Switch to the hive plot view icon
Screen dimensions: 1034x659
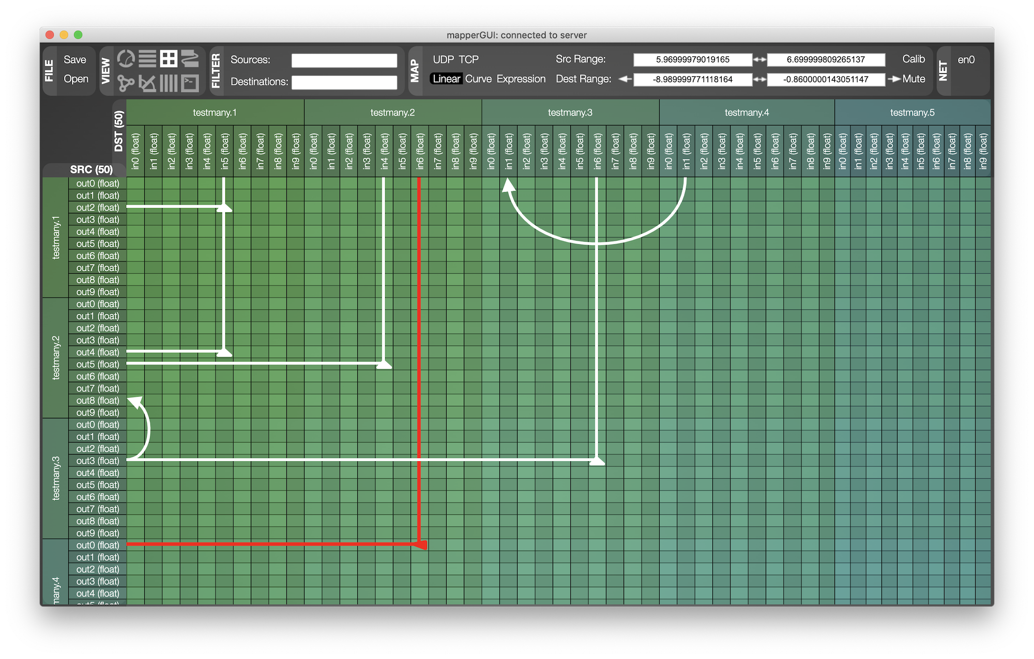click(147, 83)
